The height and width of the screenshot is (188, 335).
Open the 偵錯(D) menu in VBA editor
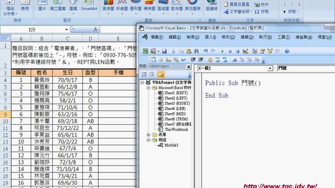(x=247, y=37)
